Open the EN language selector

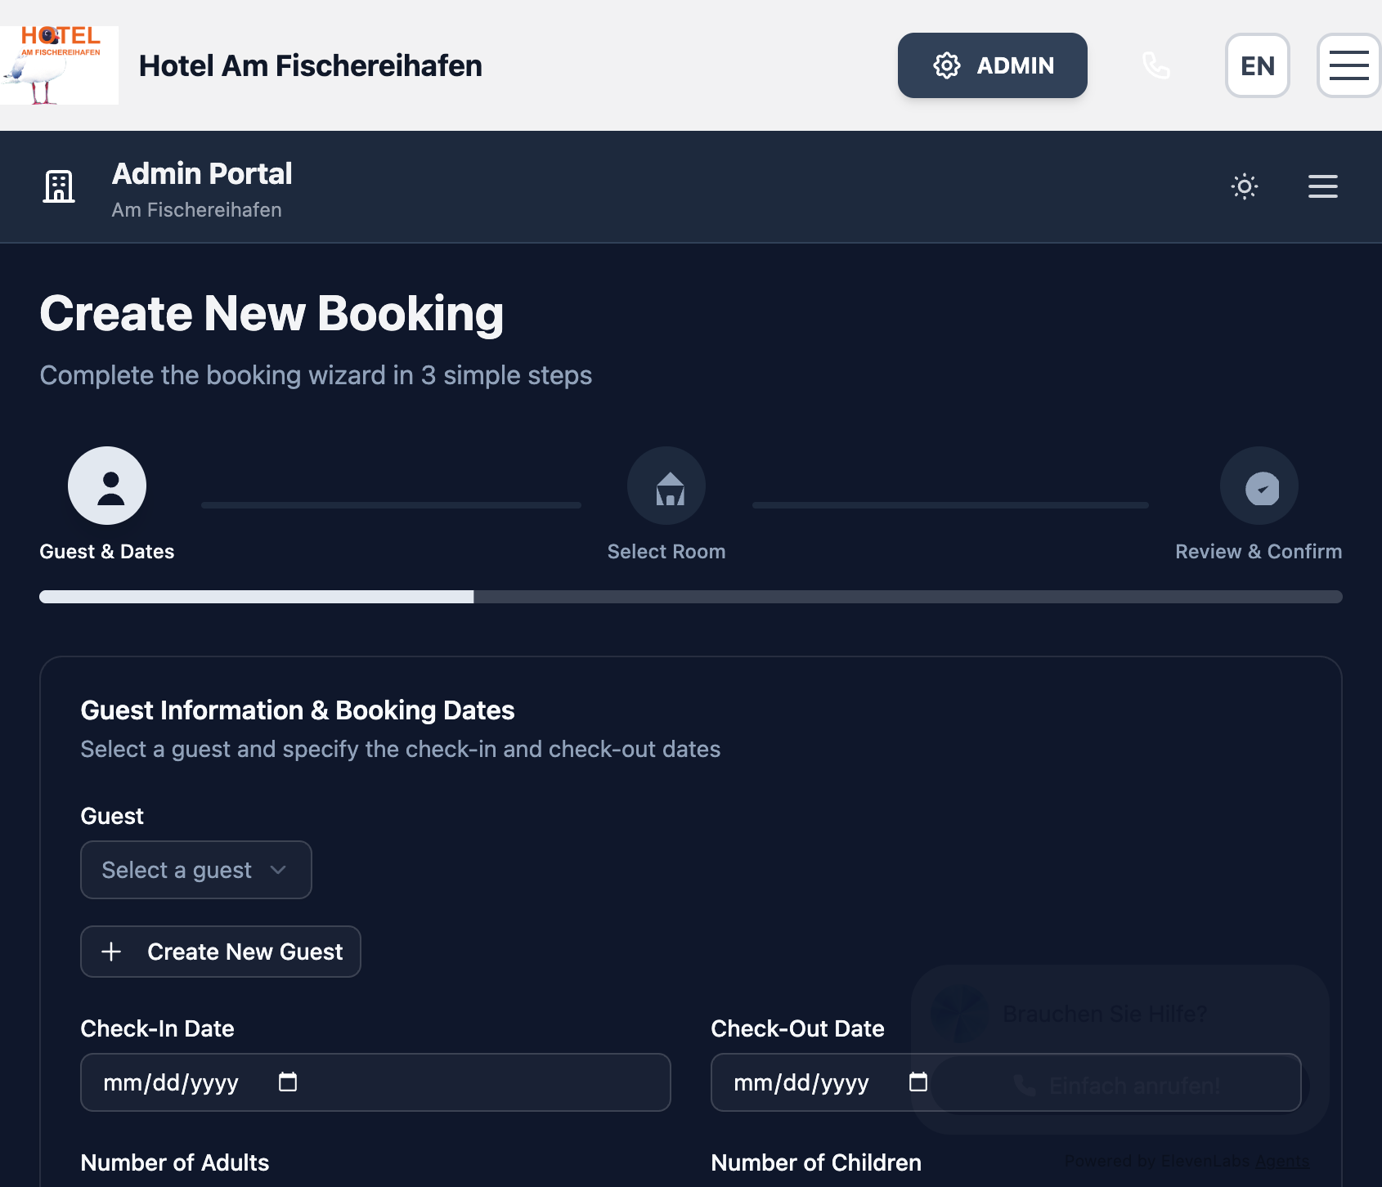coord(1258,65)
